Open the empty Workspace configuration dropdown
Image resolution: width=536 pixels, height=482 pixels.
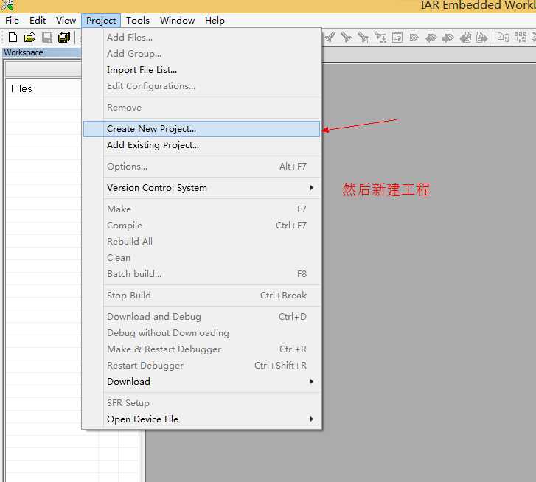(43, 69)
